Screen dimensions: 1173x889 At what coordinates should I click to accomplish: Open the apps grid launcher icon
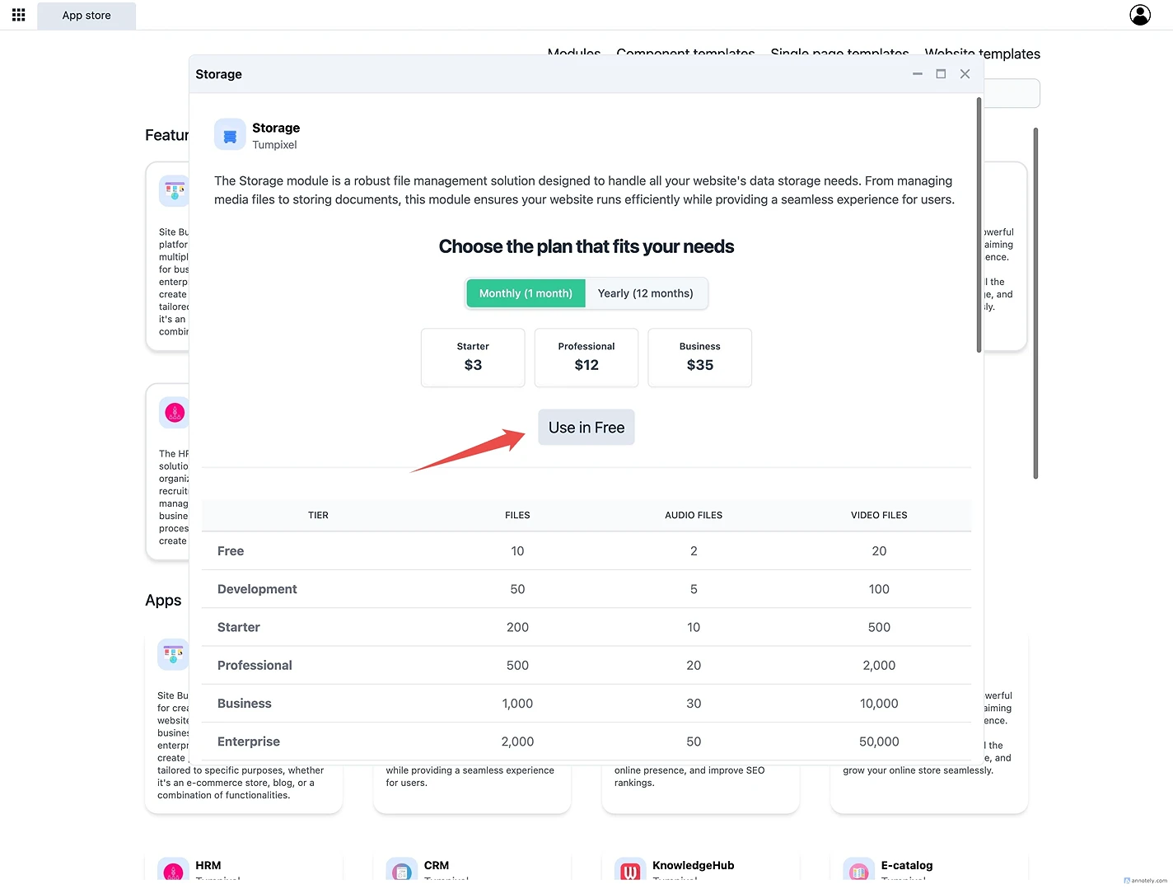18,15
